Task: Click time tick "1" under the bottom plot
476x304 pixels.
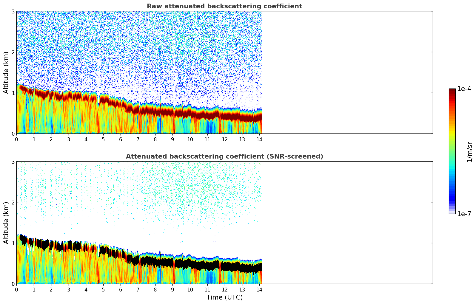Action: 34,289
